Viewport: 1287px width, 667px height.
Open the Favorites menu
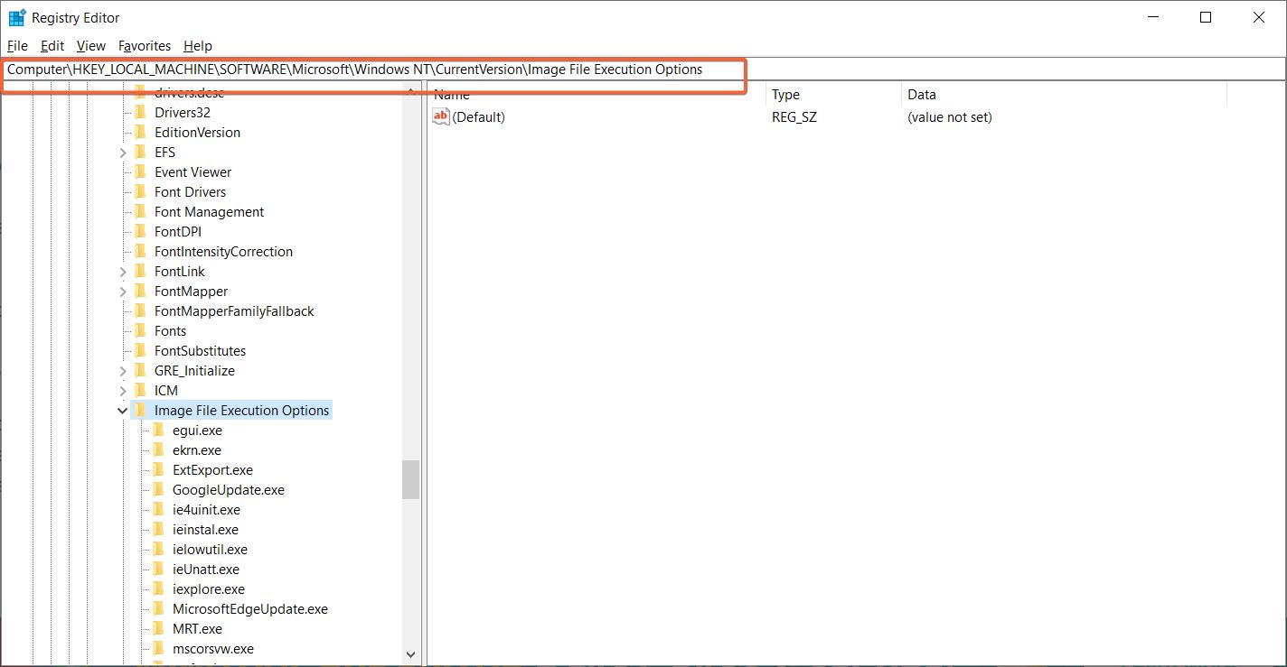[x=145, y=45]
